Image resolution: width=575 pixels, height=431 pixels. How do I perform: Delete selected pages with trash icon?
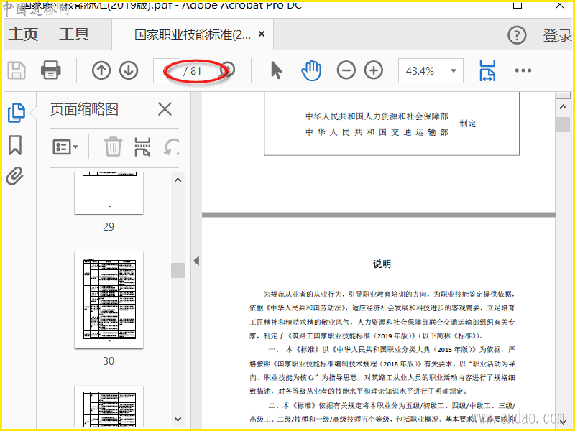[113, 147]
